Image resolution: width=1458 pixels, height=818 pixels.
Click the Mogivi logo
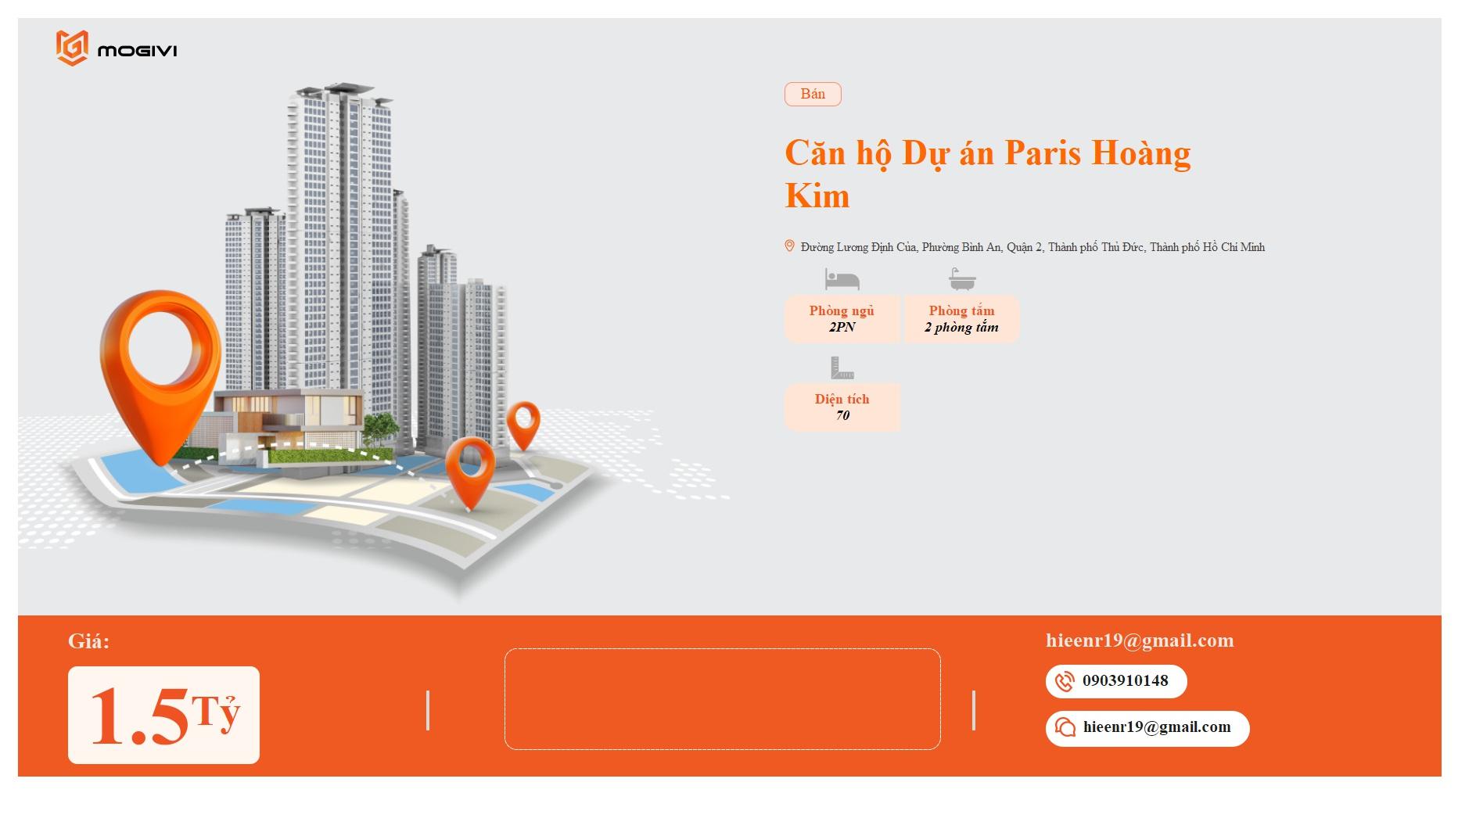coord(117,48)
